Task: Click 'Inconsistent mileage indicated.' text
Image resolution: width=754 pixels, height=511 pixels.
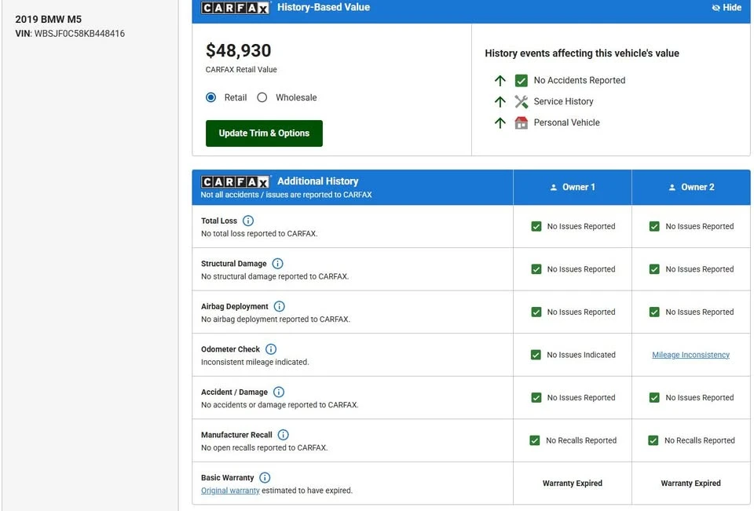Action: coord(254,362)
